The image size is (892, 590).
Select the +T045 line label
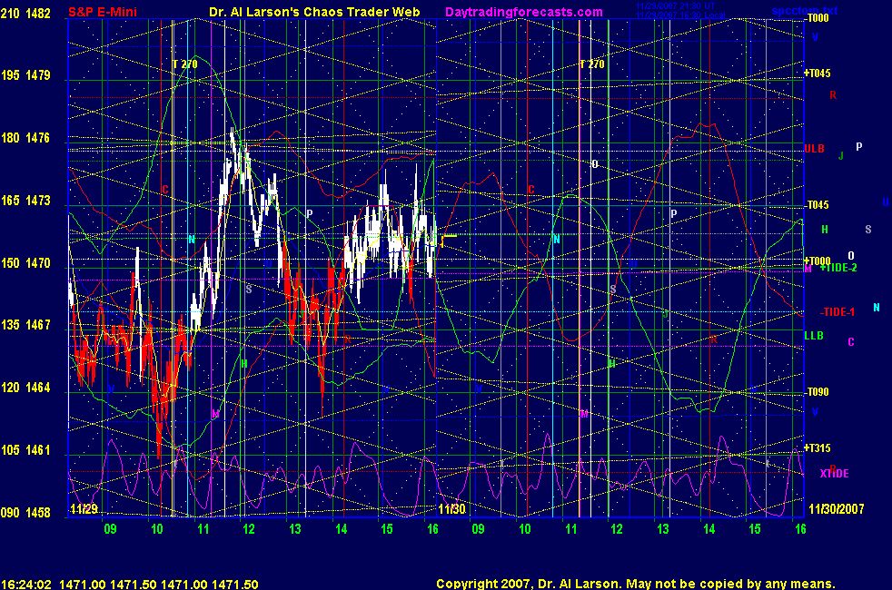pyautogui.click(x=818, y=74)
